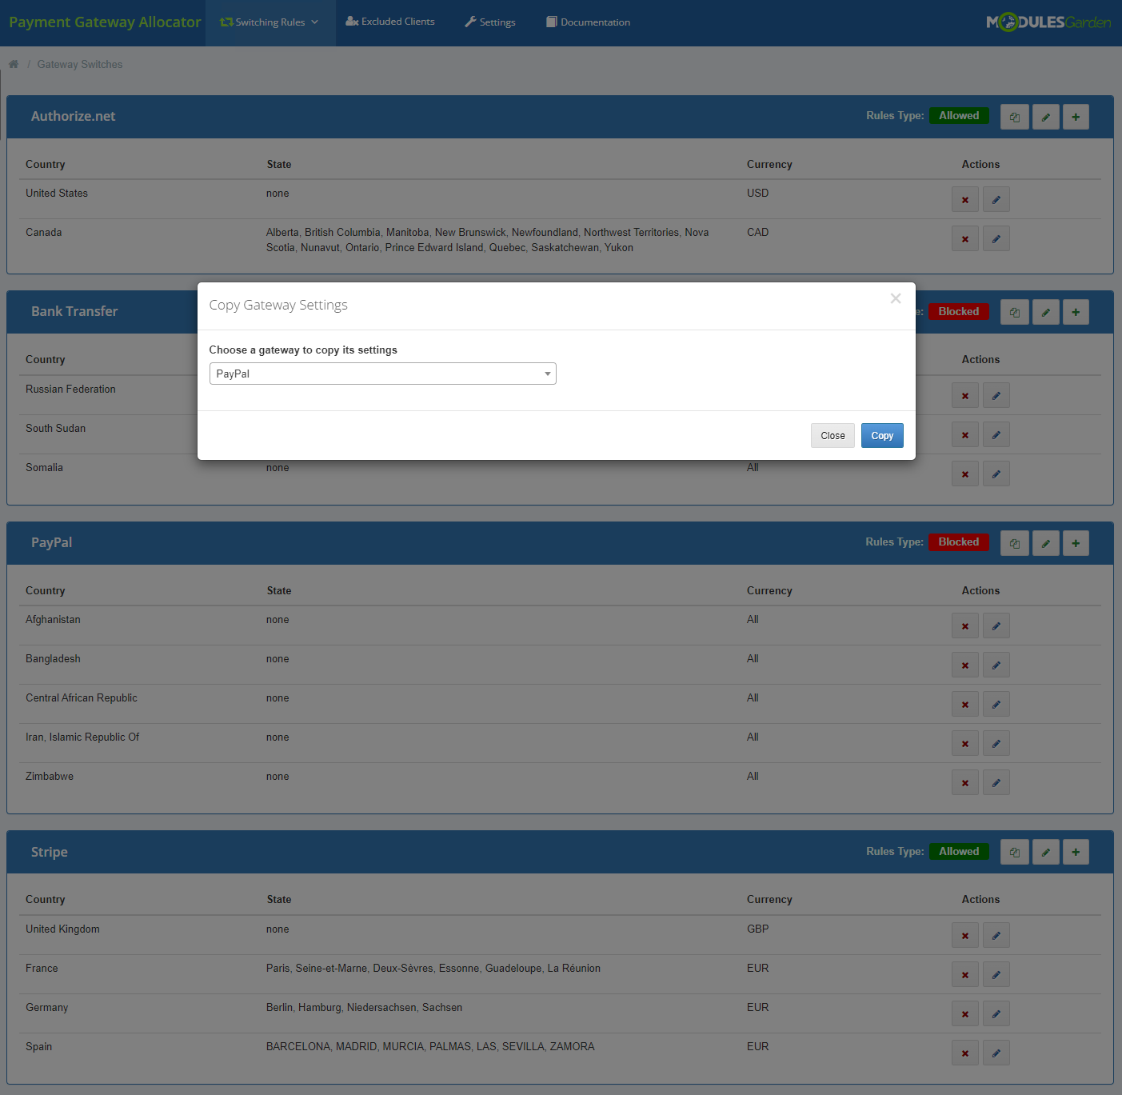The width and height of the screenshot is (1122, 1095).
Task: Toggle Stripe Allowed rules type badge
Action: pos(959,851)
